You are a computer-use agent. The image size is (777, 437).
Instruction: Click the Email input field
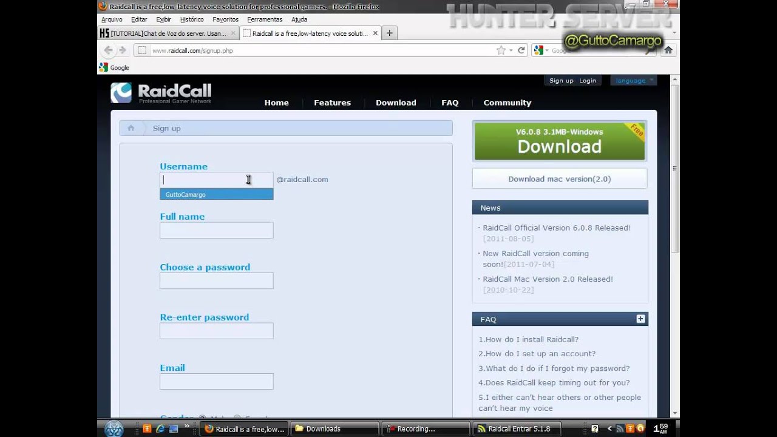216,381
